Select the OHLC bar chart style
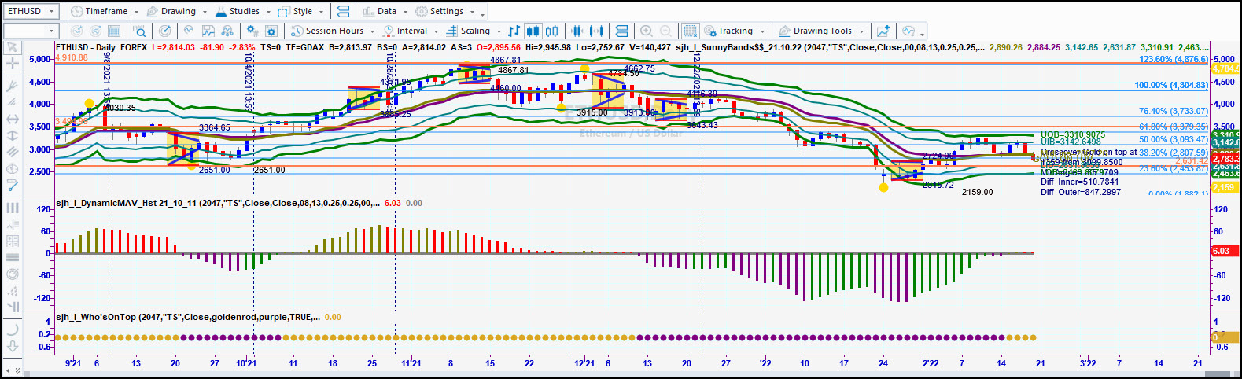 (514, 31)
